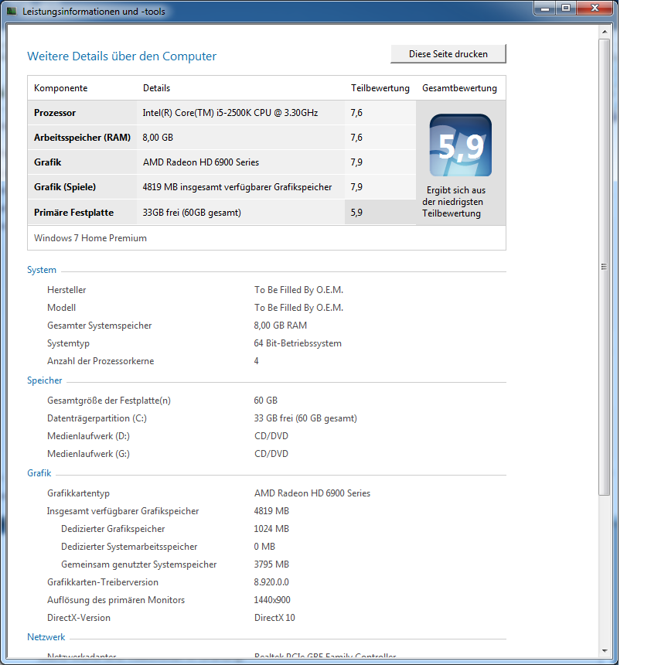Click '64 Bit-Betriebssystem' value
This screenshot has height=665, width=668.
tap(298, 344)
